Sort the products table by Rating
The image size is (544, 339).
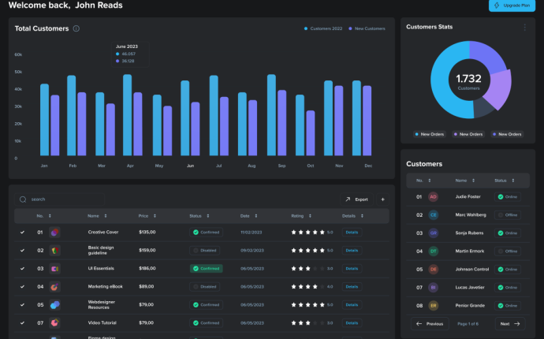coord(310,216)
